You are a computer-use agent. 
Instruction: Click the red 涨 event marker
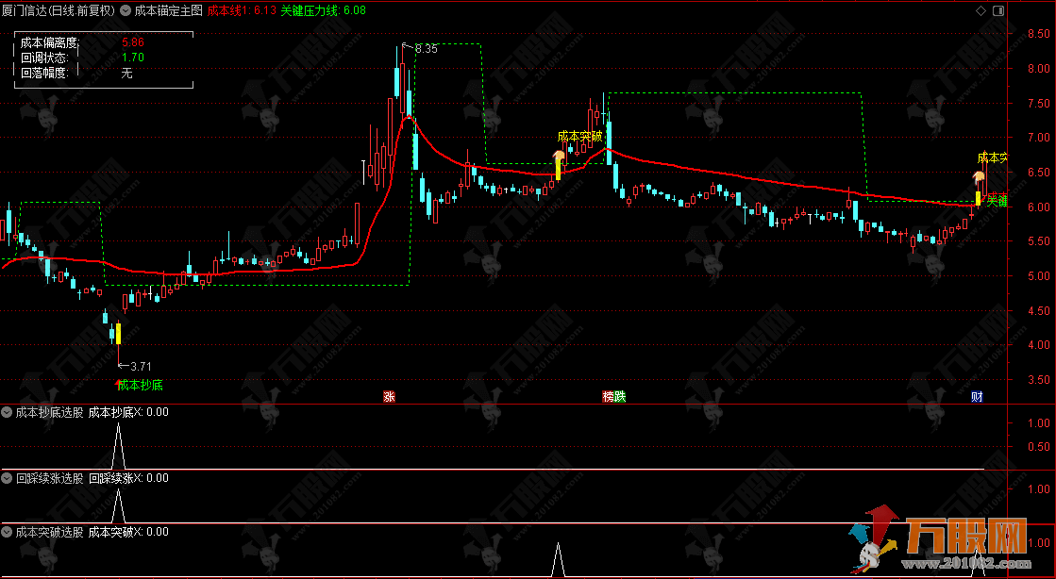[389, 397]
